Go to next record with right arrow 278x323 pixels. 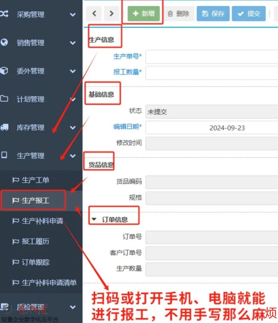pos(112,14)
